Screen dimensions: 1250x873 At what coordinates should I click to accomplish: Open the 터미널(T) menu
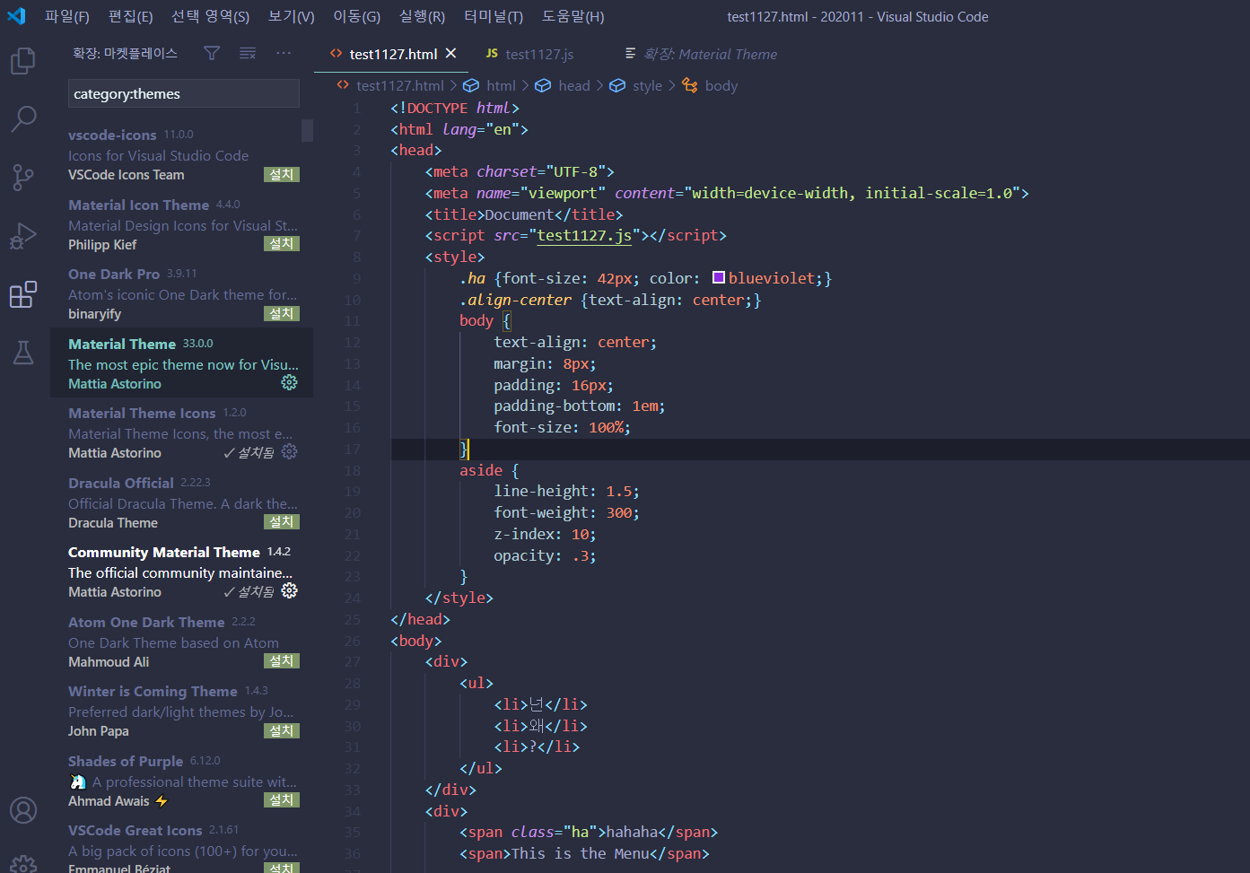494,16
